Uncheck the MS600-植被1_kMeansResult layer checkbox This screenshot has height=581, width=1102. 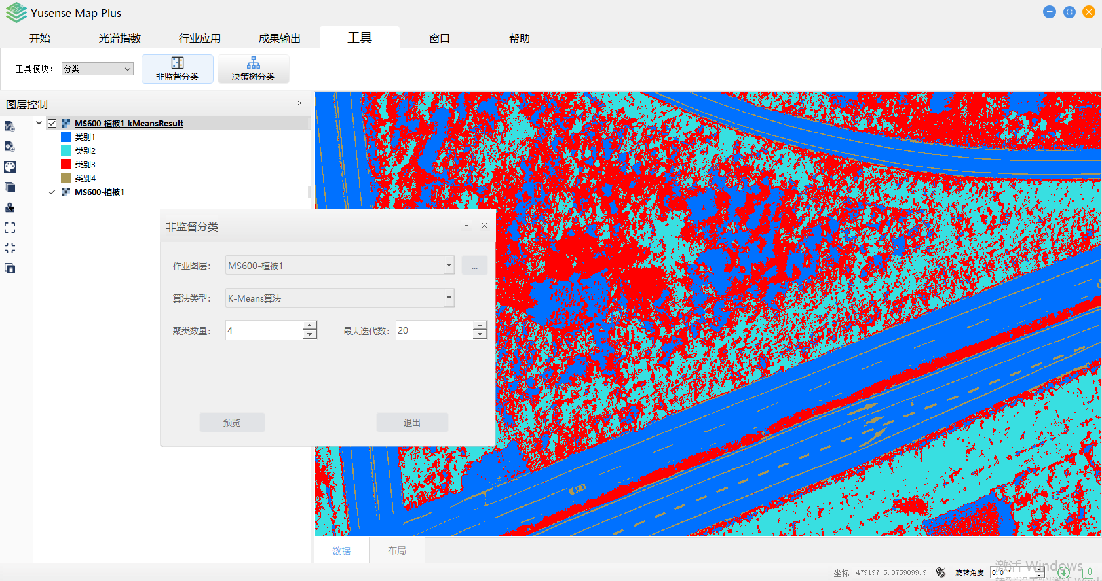52,123
